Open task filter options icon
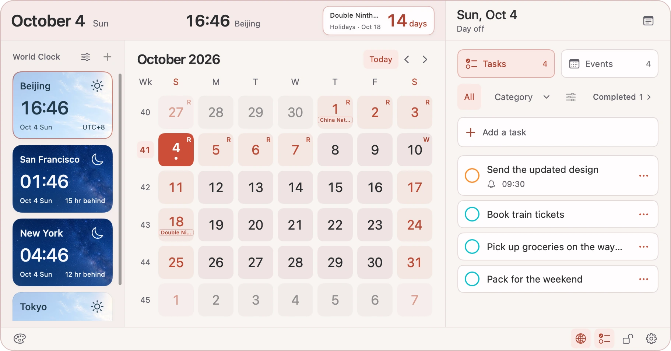Image resolution: width=671 pixels, height=351 pixels. point(571,97)
